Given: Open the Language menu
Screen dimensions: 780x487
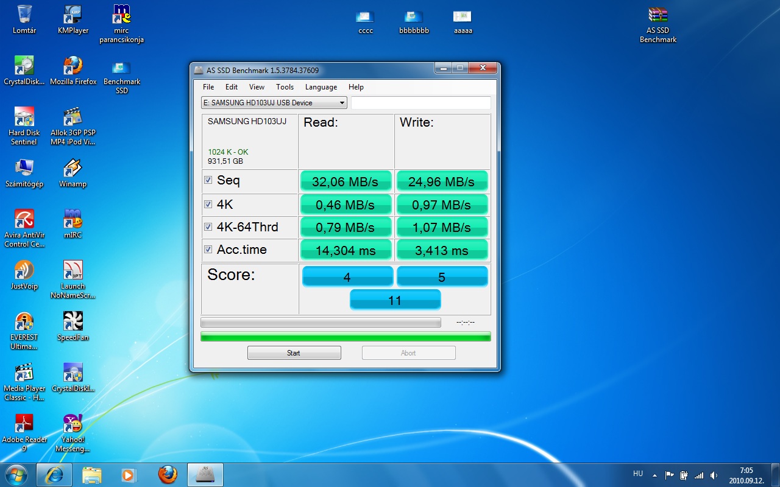Looking at the screenshot, I should pos(321,87).
